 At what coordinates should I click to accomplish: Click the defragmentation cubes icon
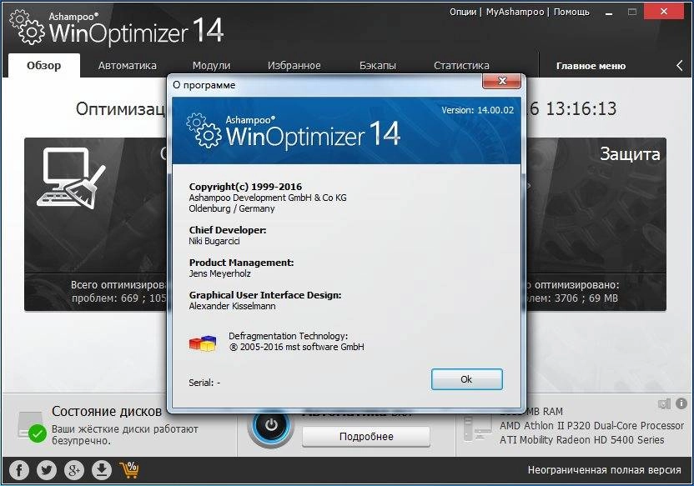203,343
